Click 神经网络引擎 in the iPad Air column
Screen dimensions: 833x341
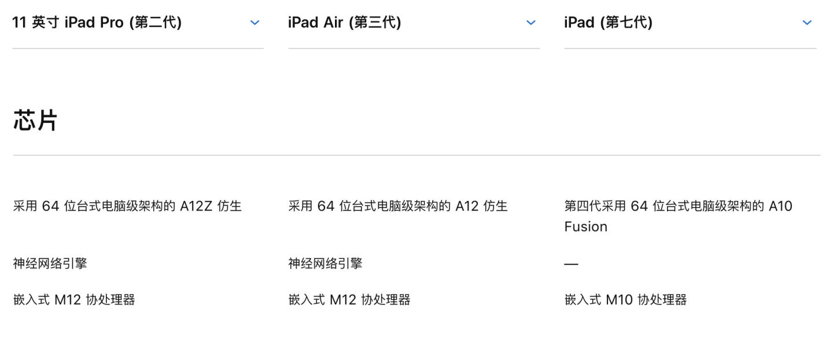click(x=326, y=264)
